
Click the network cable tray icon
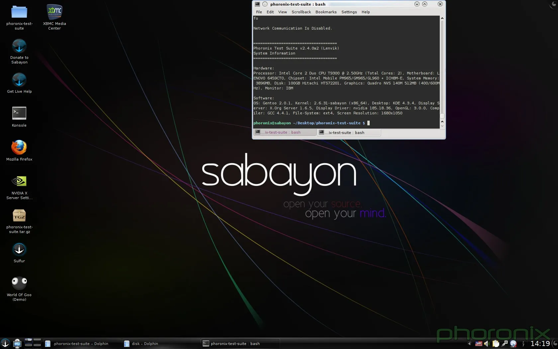point(505,344)
